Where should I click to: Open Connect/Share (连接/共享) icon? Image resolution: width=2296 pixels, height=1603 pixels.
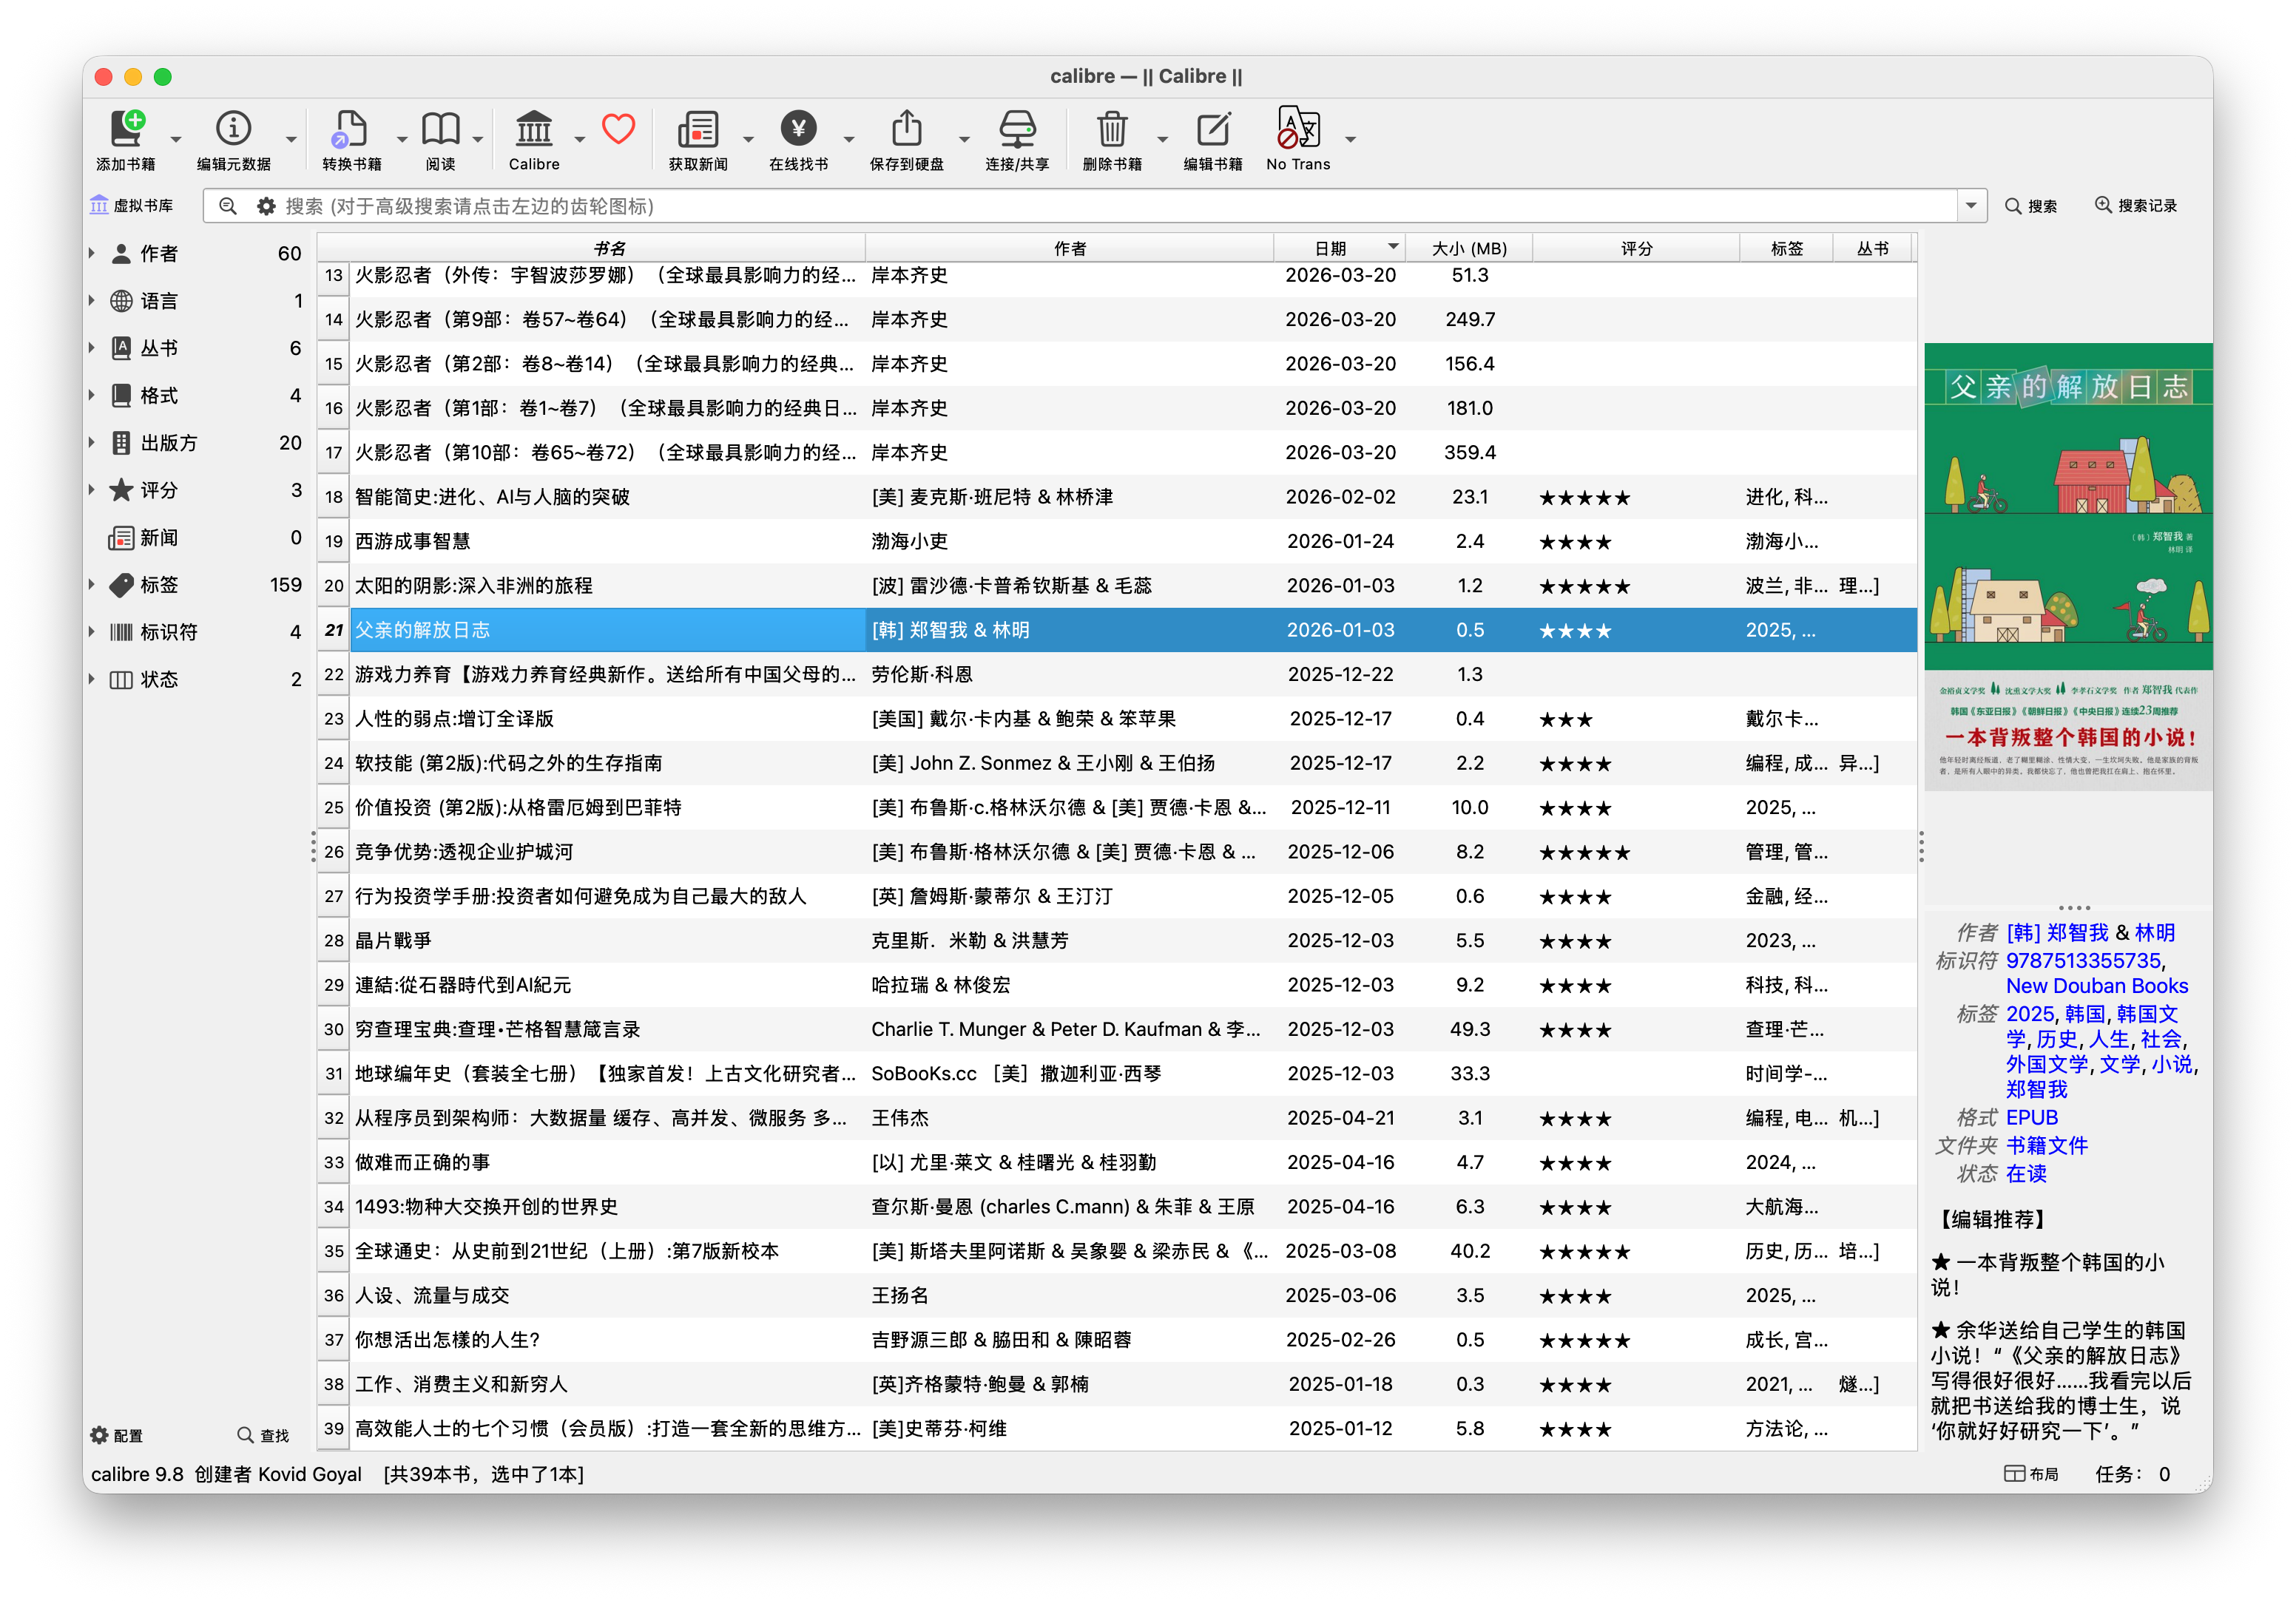click(1017, 130)
